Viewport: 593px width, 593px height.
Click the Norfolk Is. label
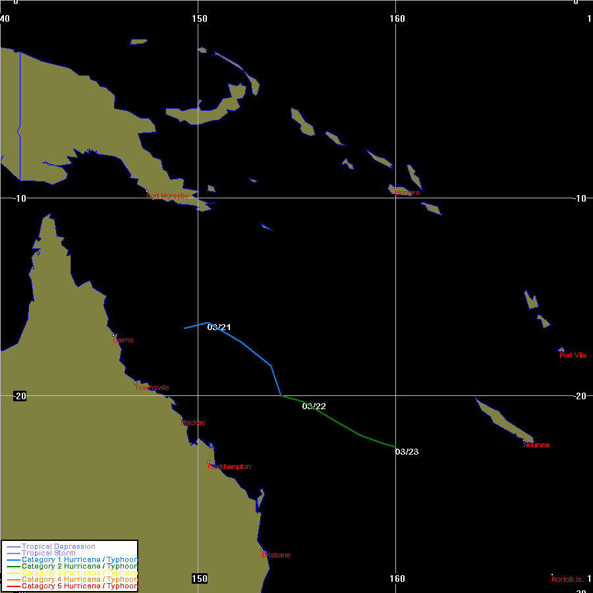pos(567,579)
